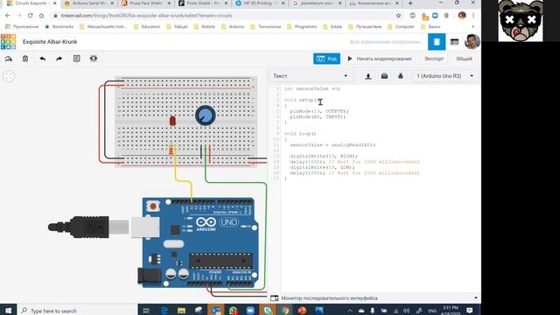Switch to HP 3D Printing tab

pos(260,3)
